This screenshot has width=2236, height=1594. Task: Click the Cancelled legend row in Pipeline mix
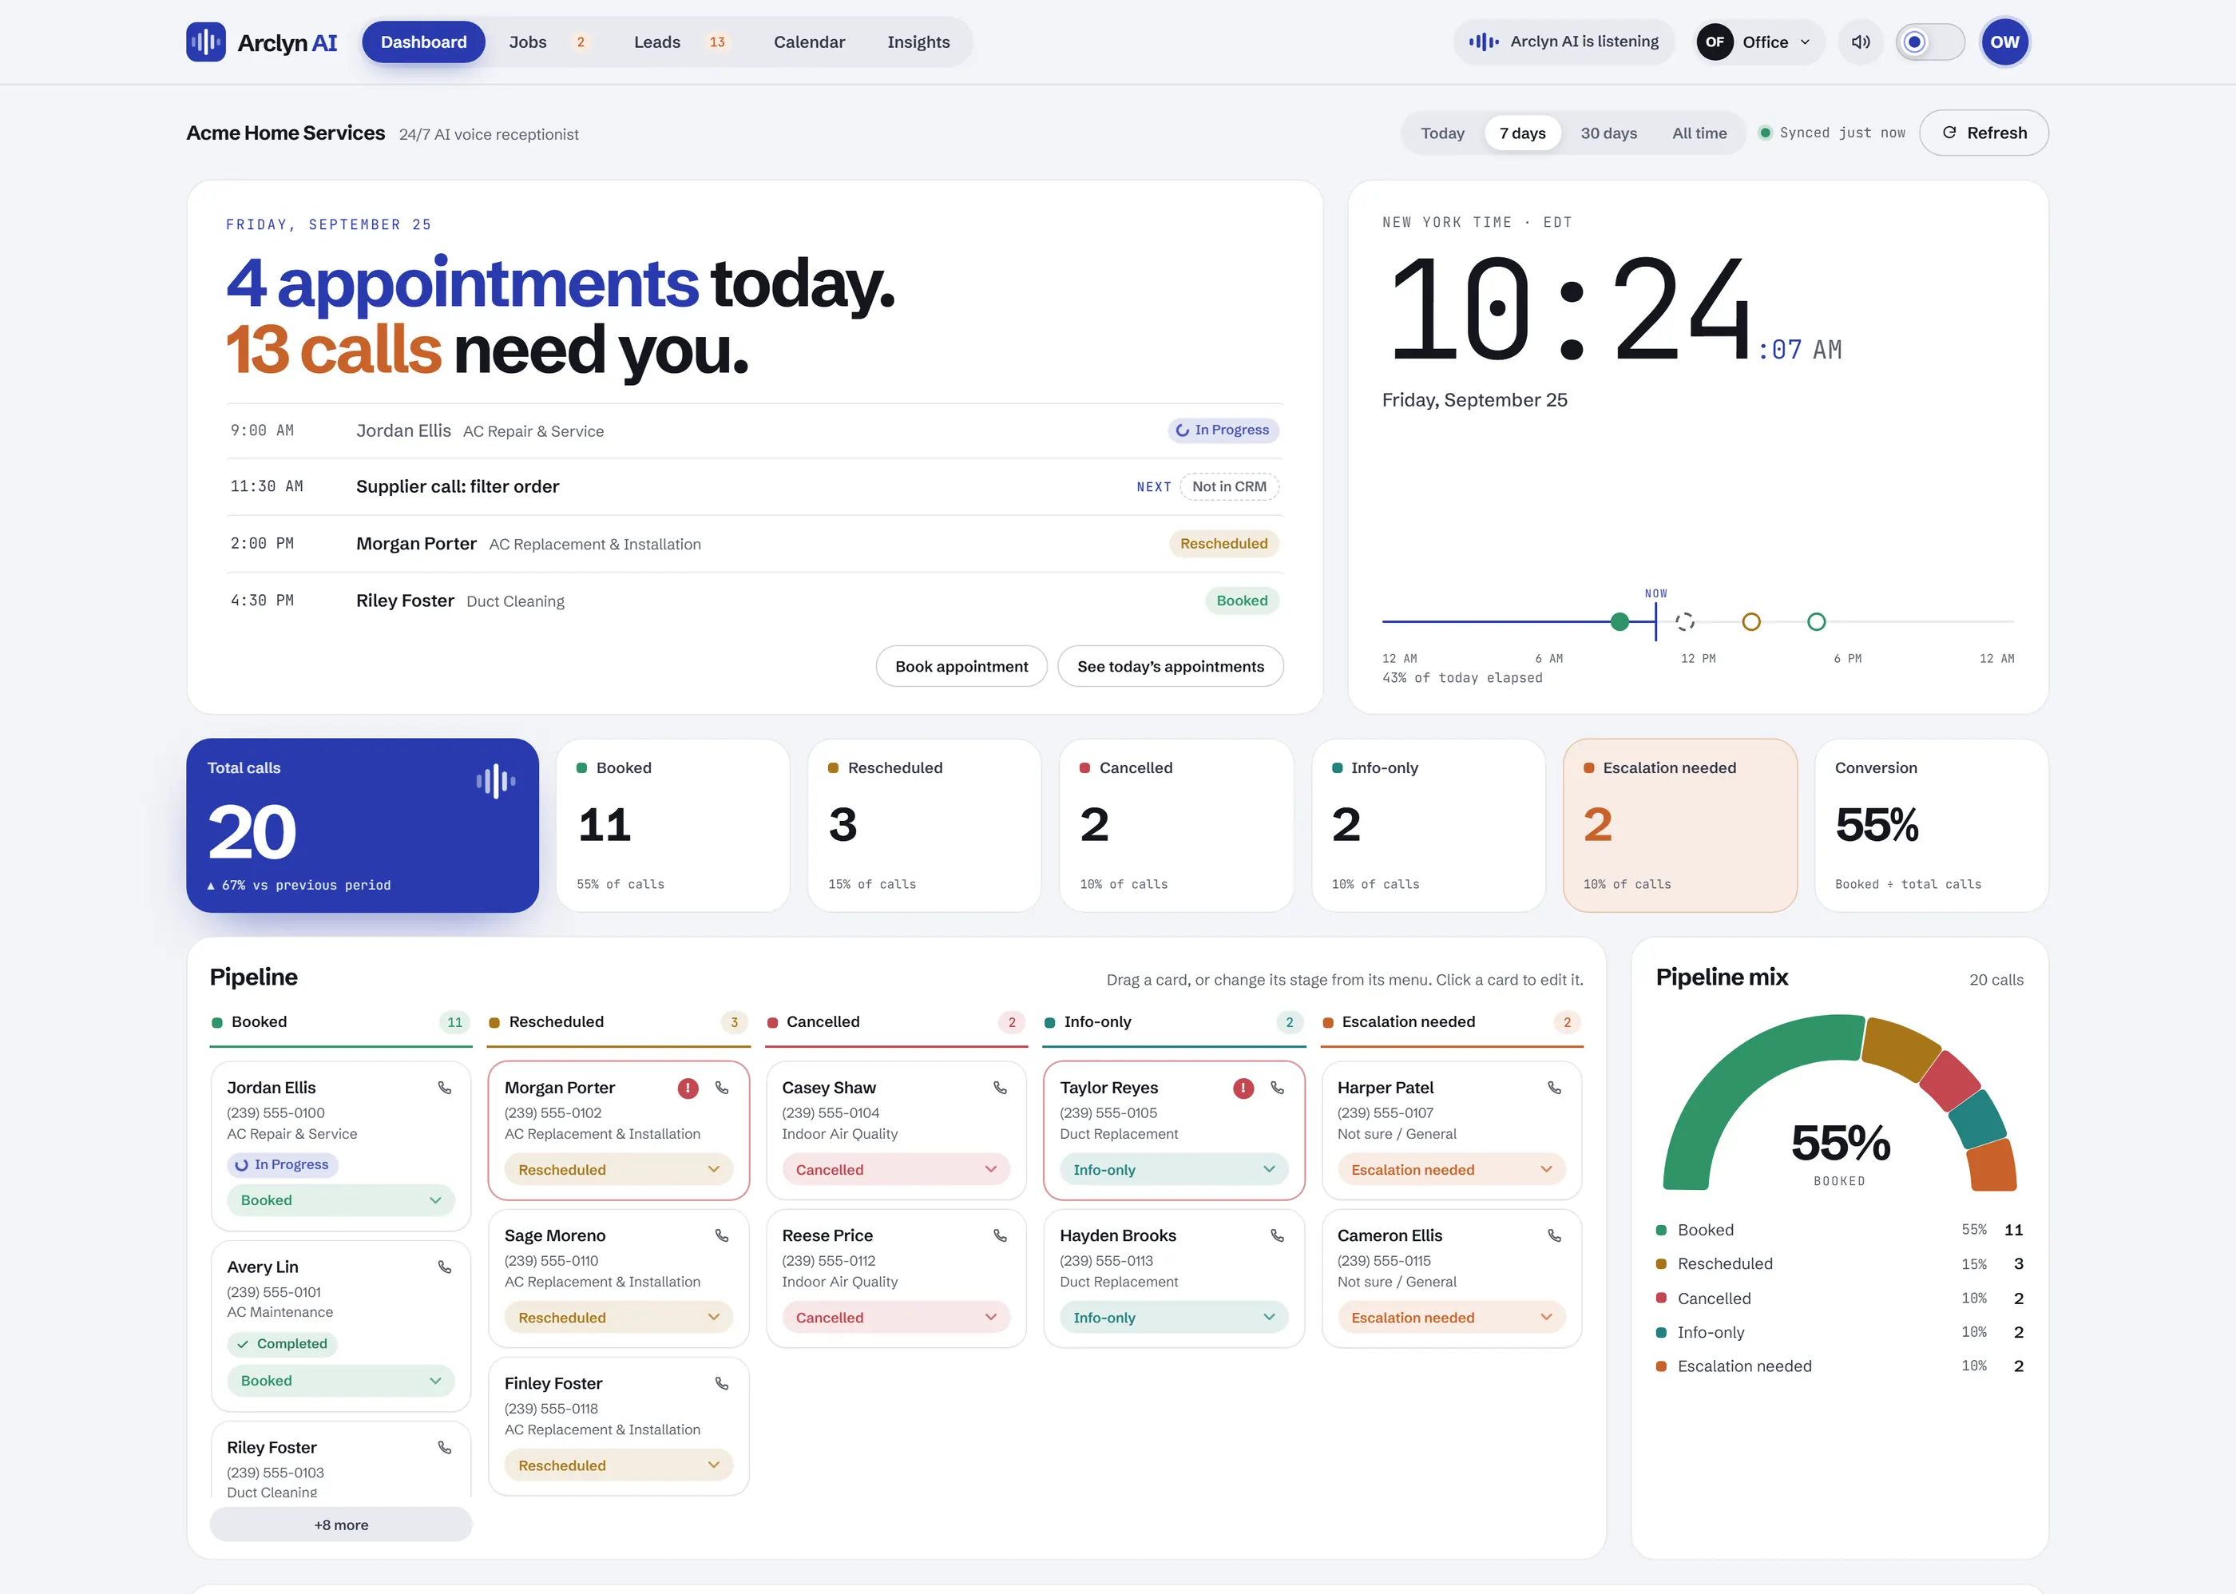click(1839, 1299)
